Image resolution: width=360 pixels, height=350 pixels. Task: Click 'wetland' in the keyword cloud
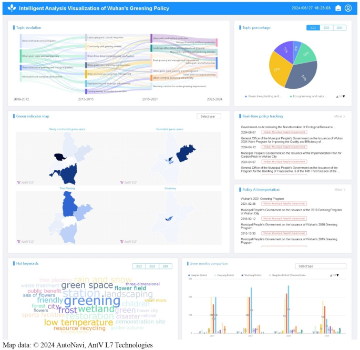[x=96, y=309]
